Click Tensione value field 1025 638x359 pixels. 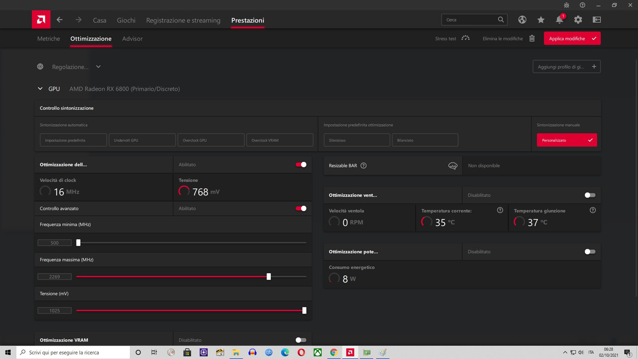[x=55, y=311]
